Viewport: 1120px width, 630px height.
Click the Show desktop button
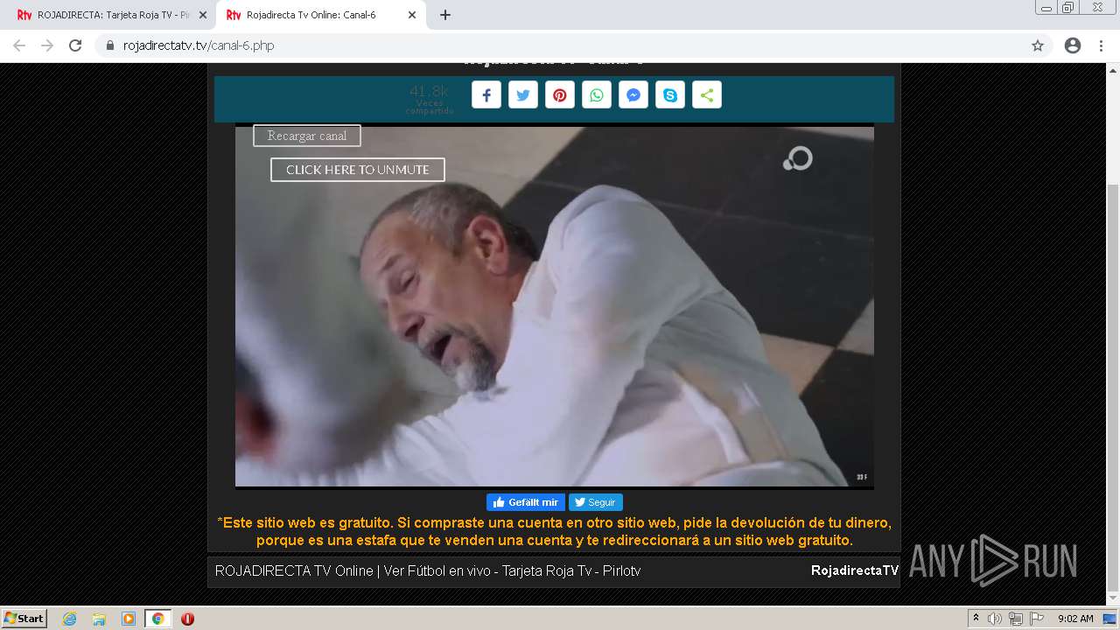pyautogui.click(x=1110, y=619)
